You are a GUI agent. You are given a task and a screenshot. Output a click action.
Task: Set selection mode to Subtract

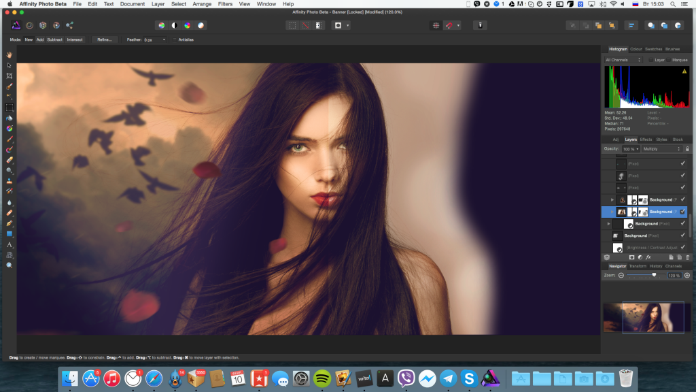[x=54, y=39]
